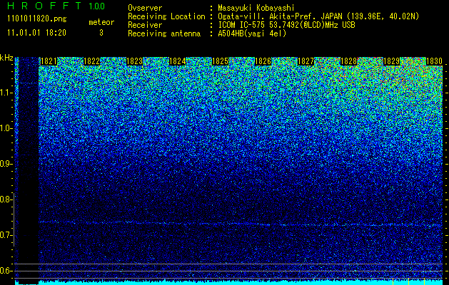Click the 1828 time marker label

pyautogui.click(x=348, y=61)
